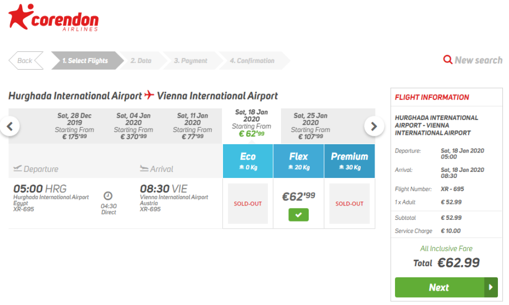Click the Flex fare column header

298,161
